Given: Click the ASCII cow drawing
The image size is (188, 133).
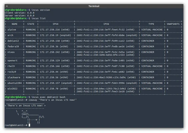Looking at the screenshot, I should (30, 117).
